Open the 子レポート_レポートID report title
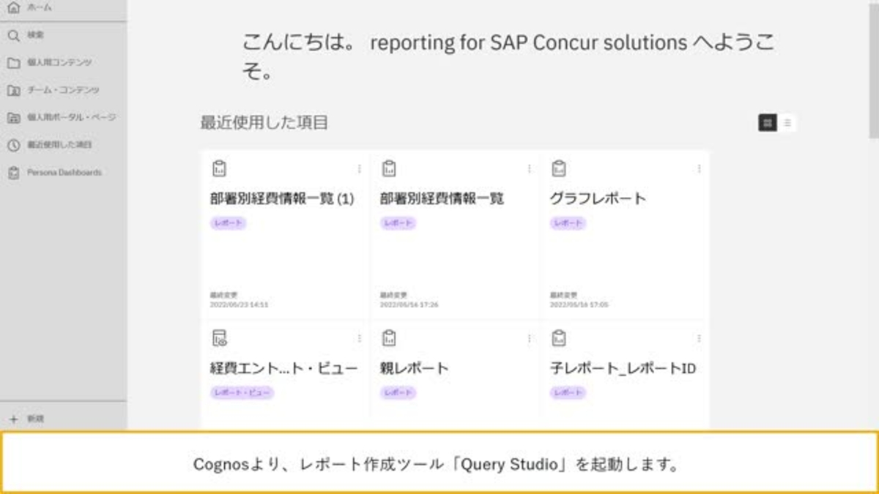 click(x=623, y=368)
